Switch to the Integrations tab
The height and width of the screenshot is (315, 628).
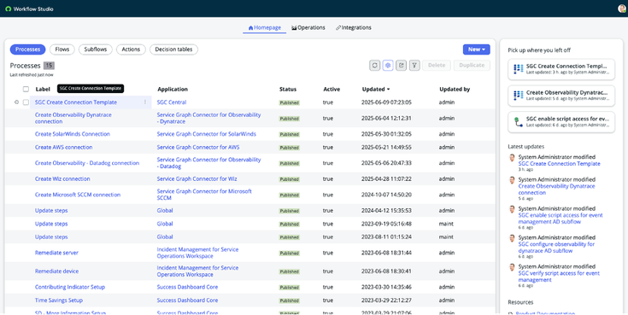point(353,27)
